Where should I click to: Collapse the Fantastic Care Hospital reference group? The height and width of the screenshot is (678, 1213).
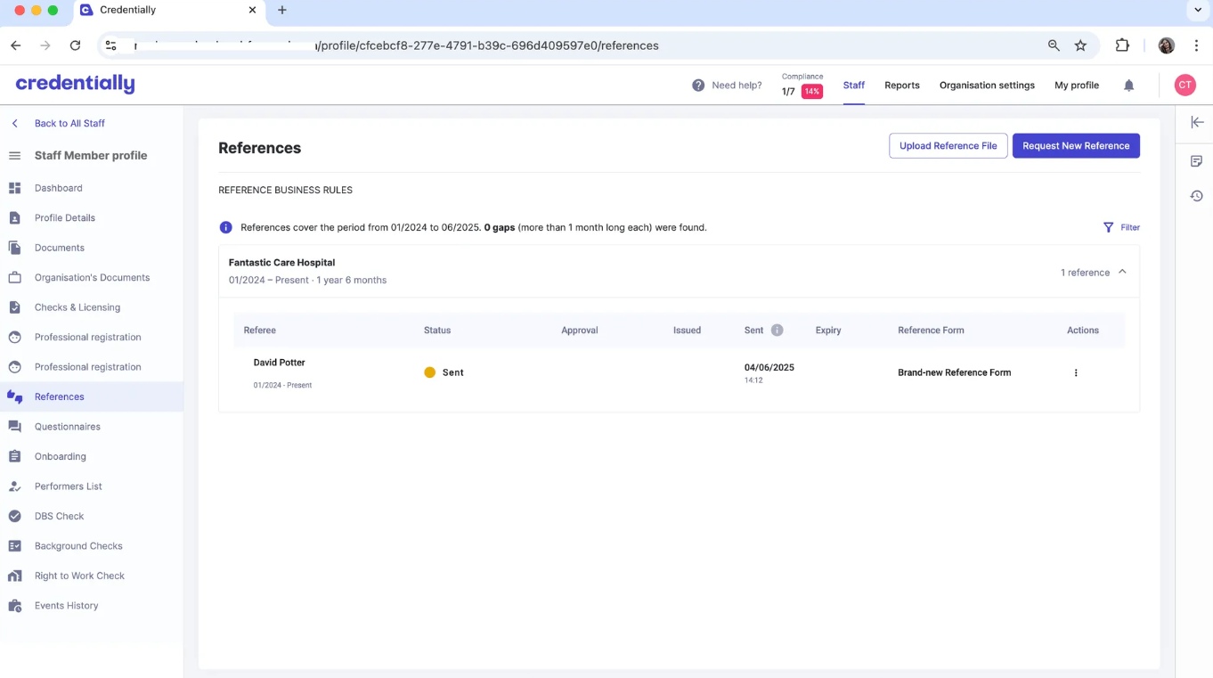[1122, 272]
